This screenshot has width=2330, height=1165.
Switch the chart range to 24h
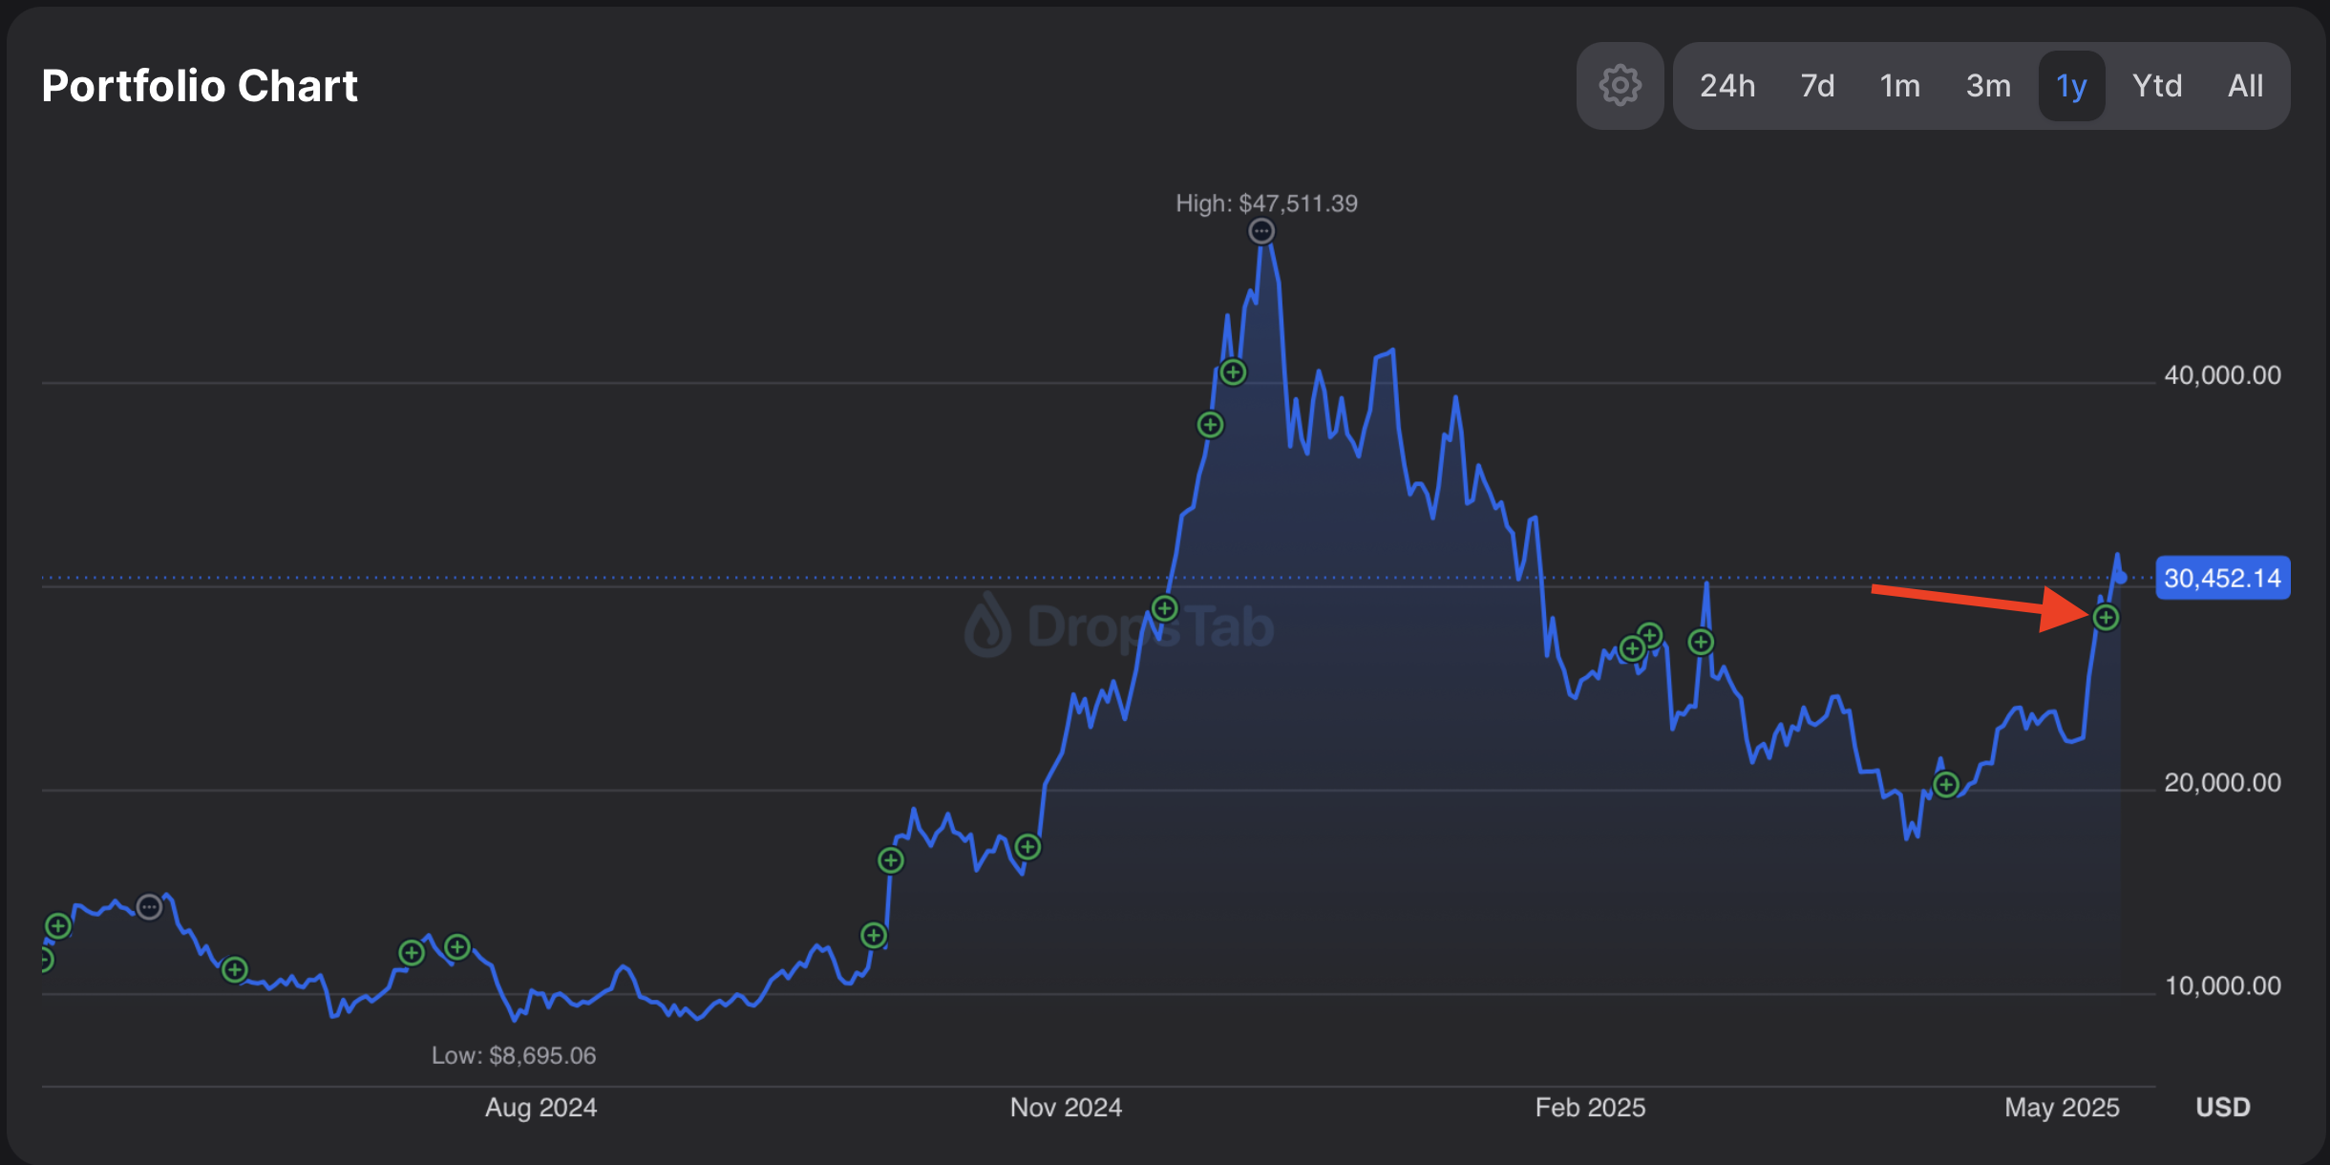click(1726, 86)
